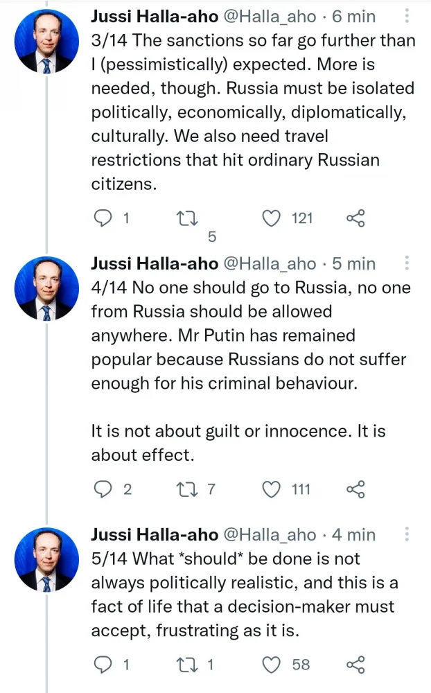The width and height of the screenshot is (431, 693).
Task: Like the 3/14 sanctions tweet
Action: (272, 218)
